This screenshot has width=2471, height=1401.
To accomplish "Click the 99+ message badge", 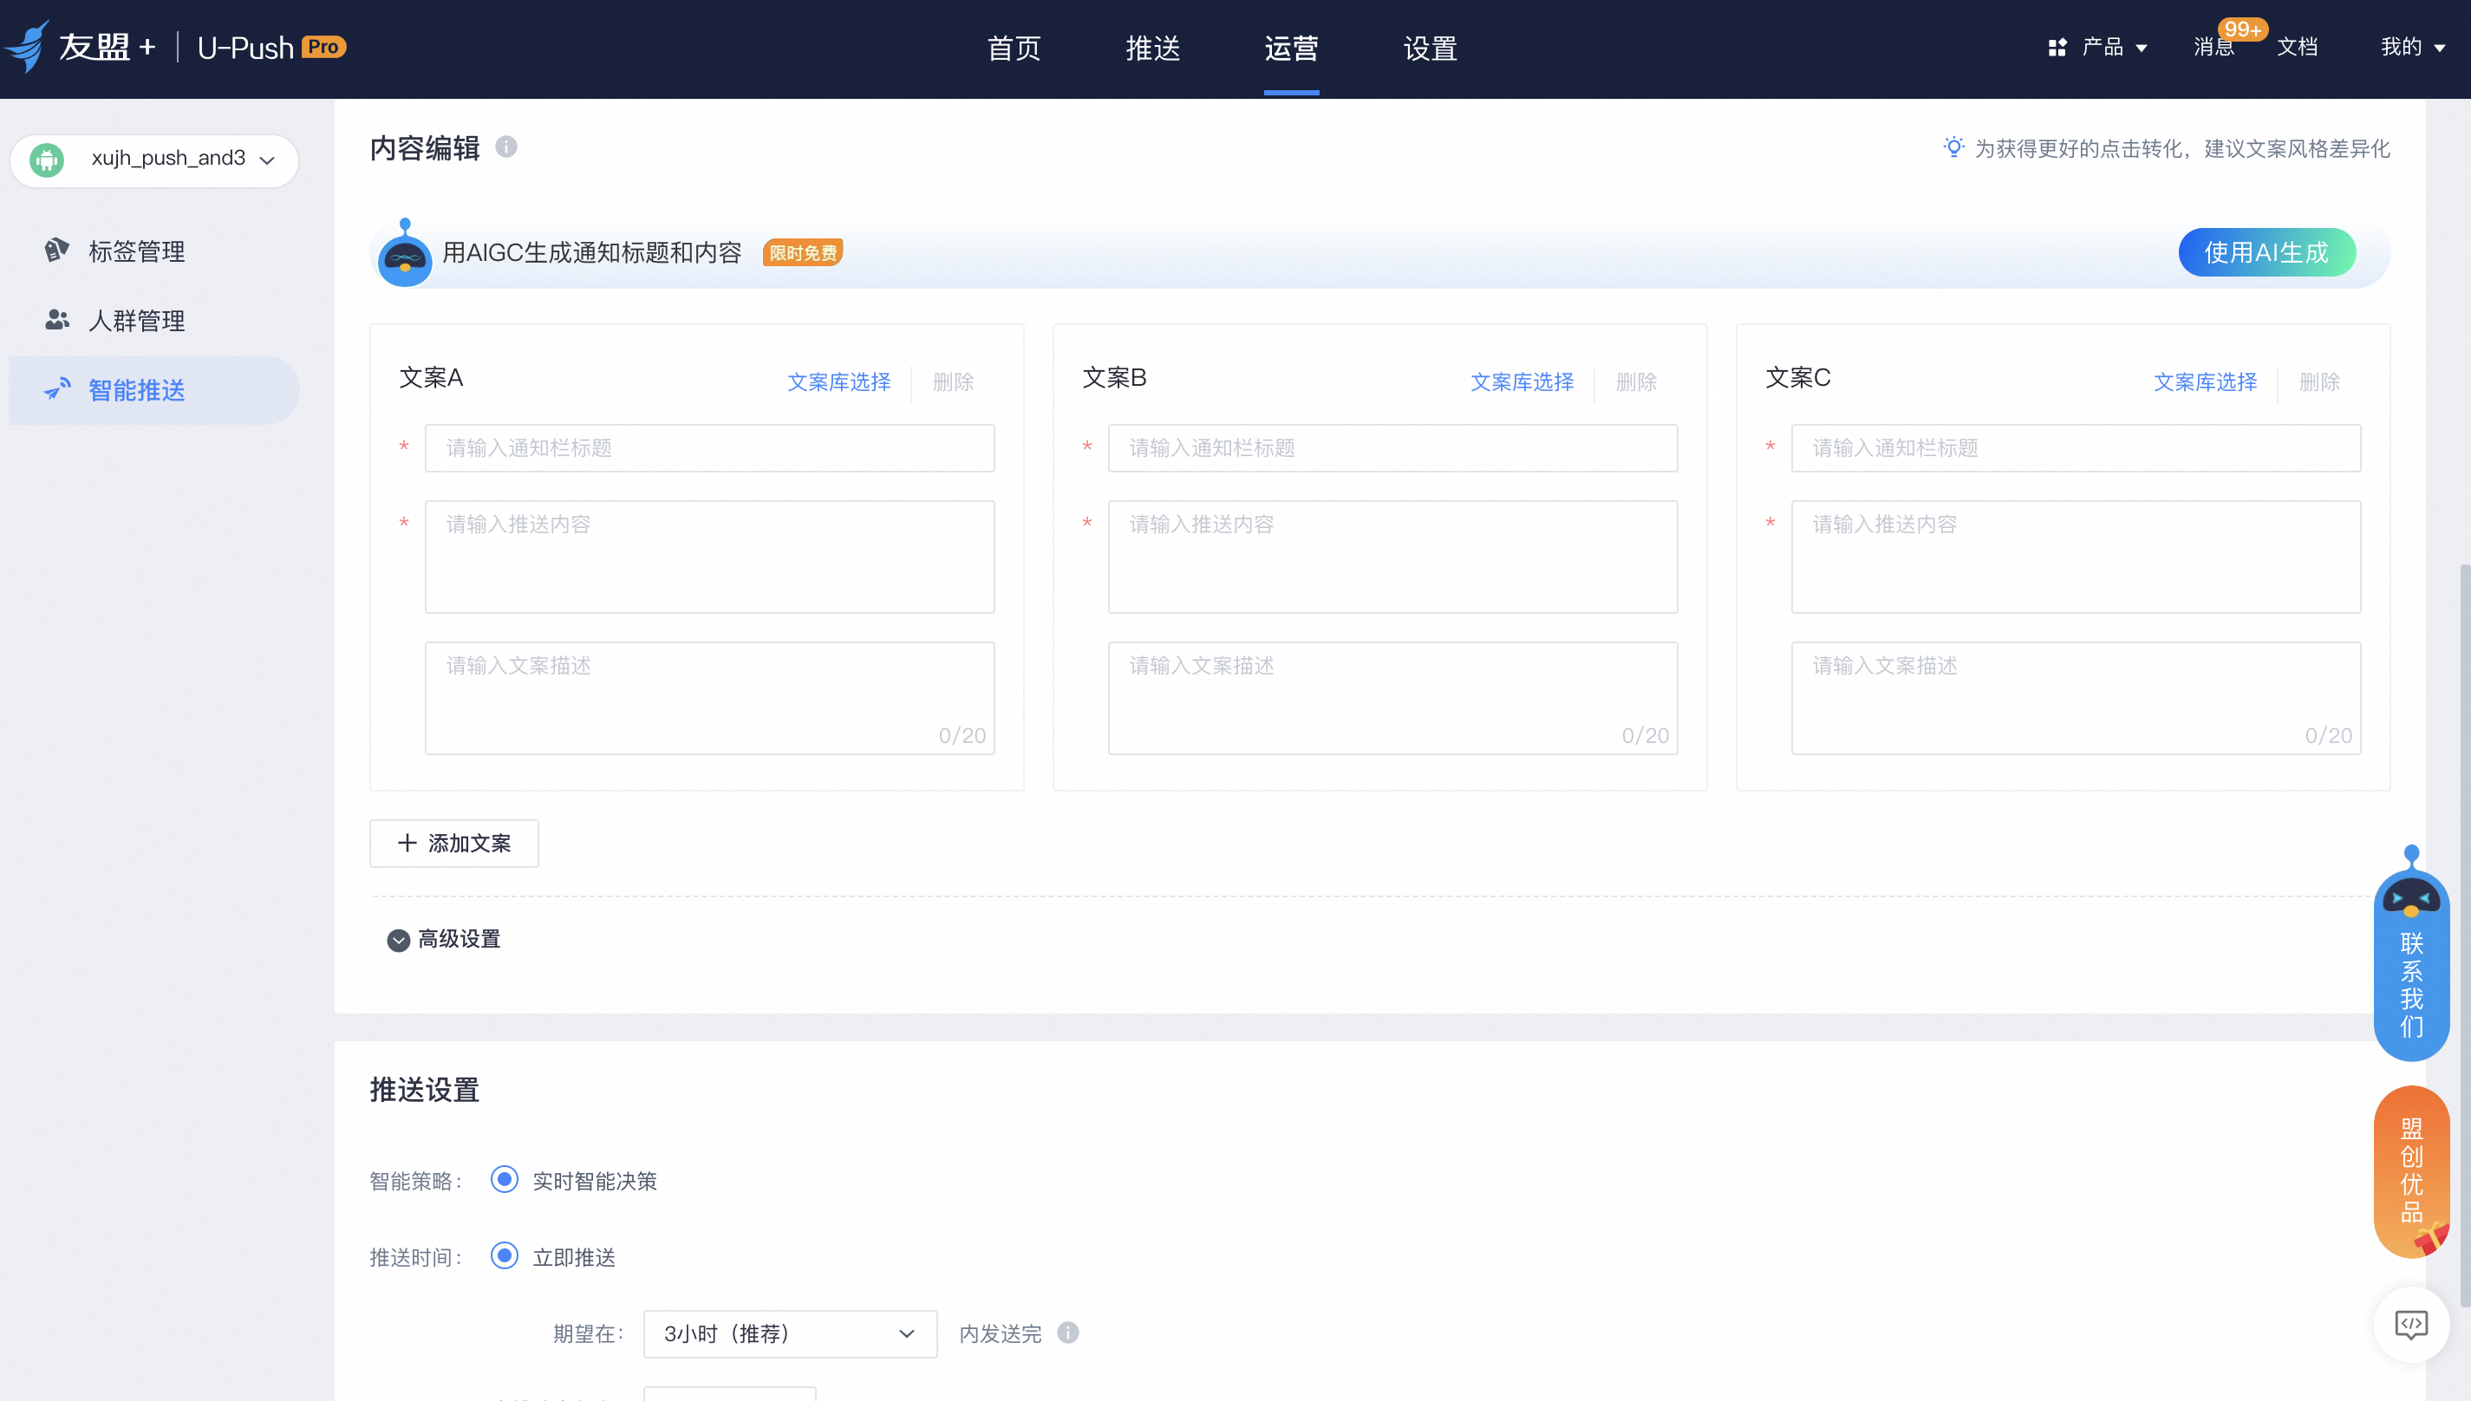I will point(2242,29).
